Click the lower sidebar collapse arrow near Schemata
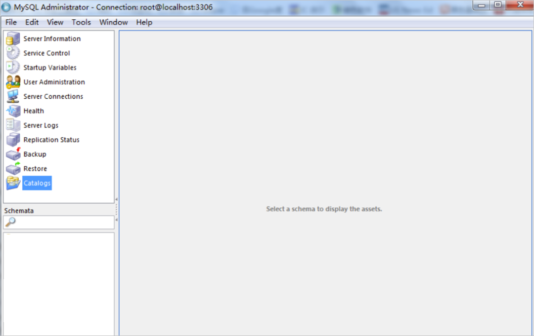Image resolution: width=534 pixels, height=336 pixels. [x=117, y=220]
